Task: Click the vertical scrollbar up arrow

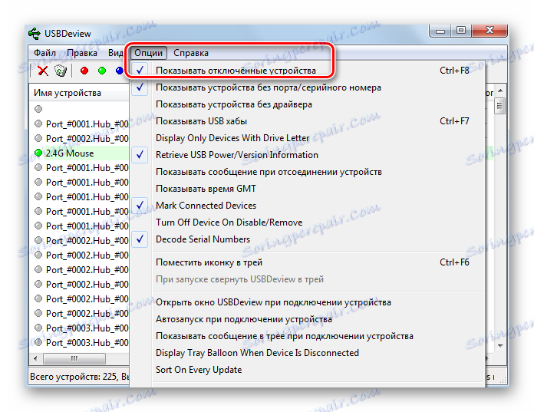Action: pyautogui.click(x=500, y=91)
